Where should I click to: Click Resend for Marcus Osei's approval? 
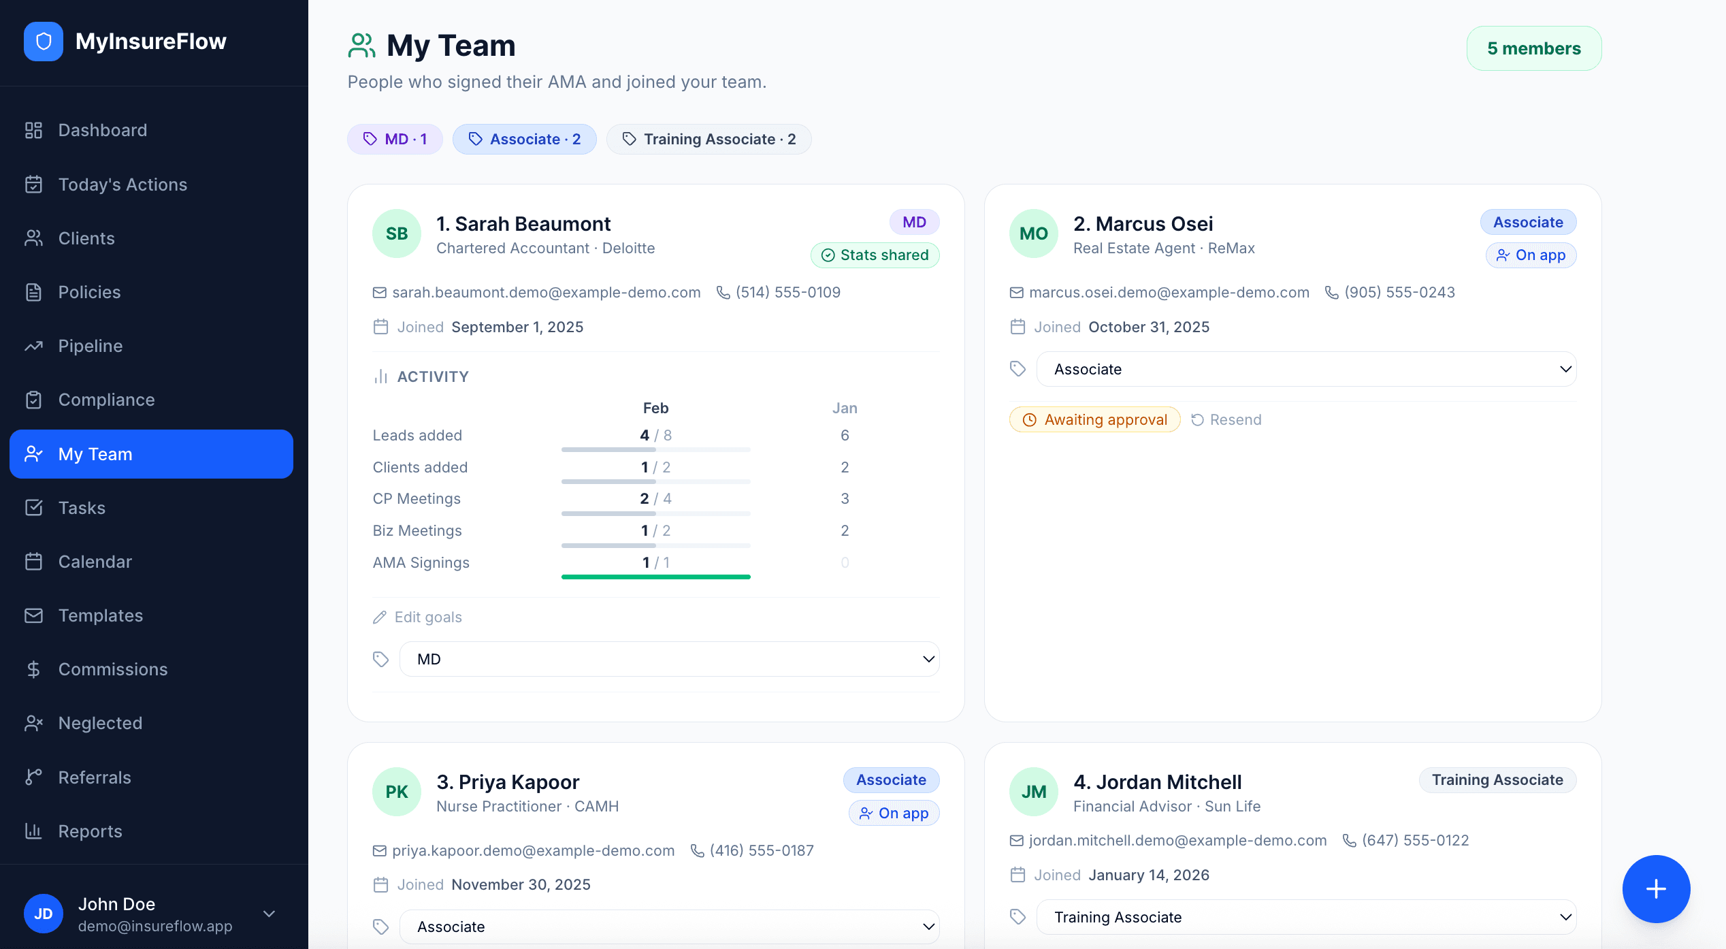click(1225, 419)
